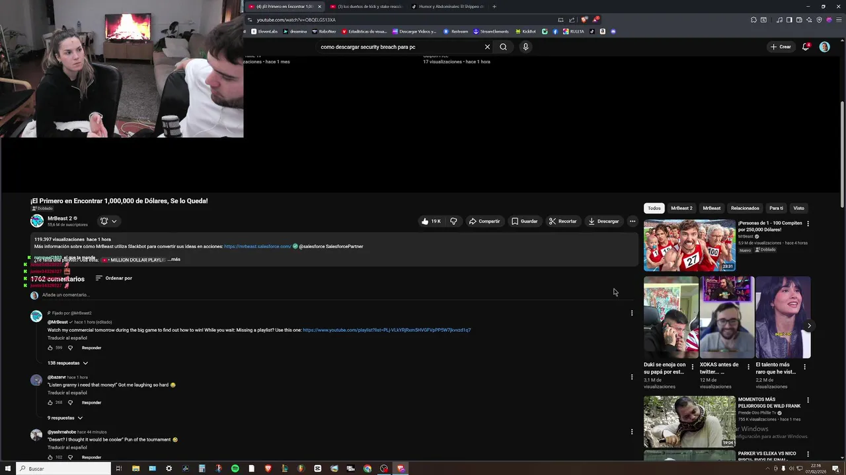Image resolution: width=846 pixels, height=475 pixels.
Task: Select the MrBeast filter chip
Action: (711, 208)
